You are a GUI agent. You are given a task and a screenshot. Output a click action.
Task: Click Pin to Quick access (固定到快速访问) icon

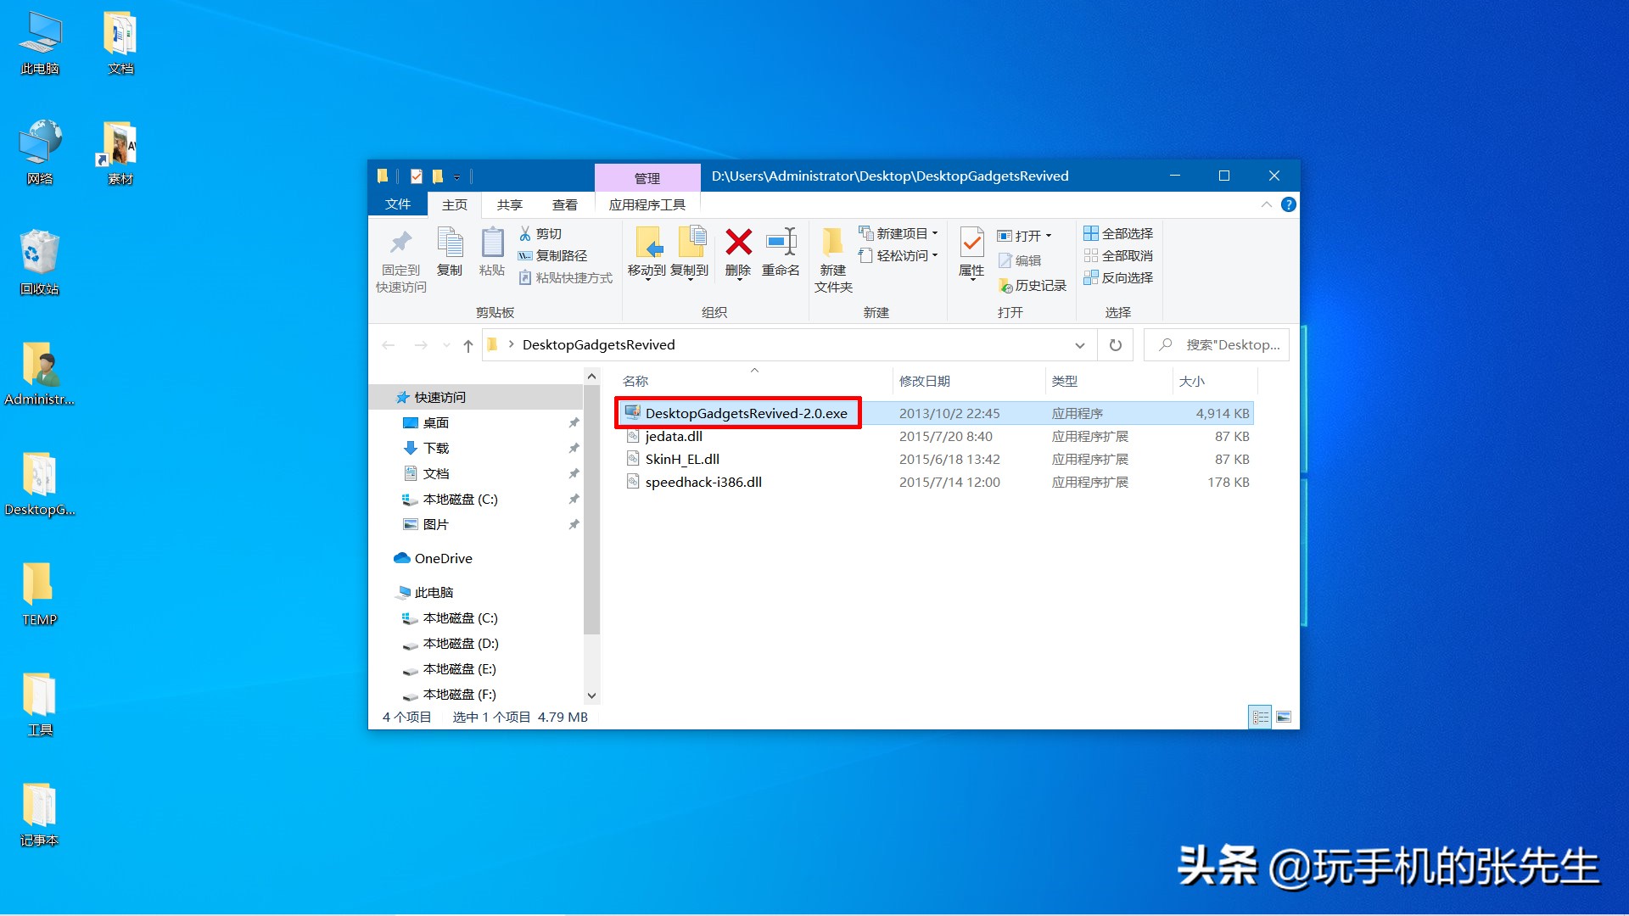click(401, 243)
